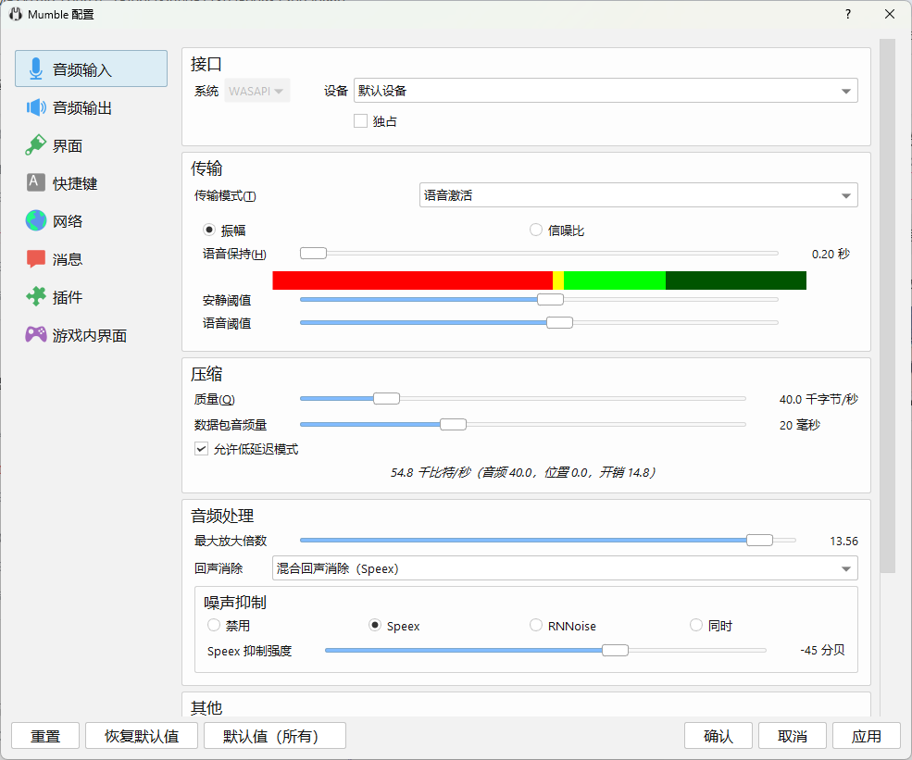Click the 恢复默认值 button

[x=142, y=736]
